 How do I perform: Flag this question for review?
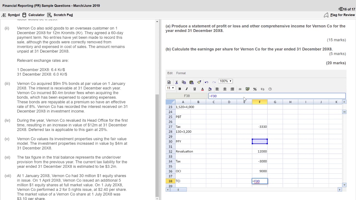point(339,15)
